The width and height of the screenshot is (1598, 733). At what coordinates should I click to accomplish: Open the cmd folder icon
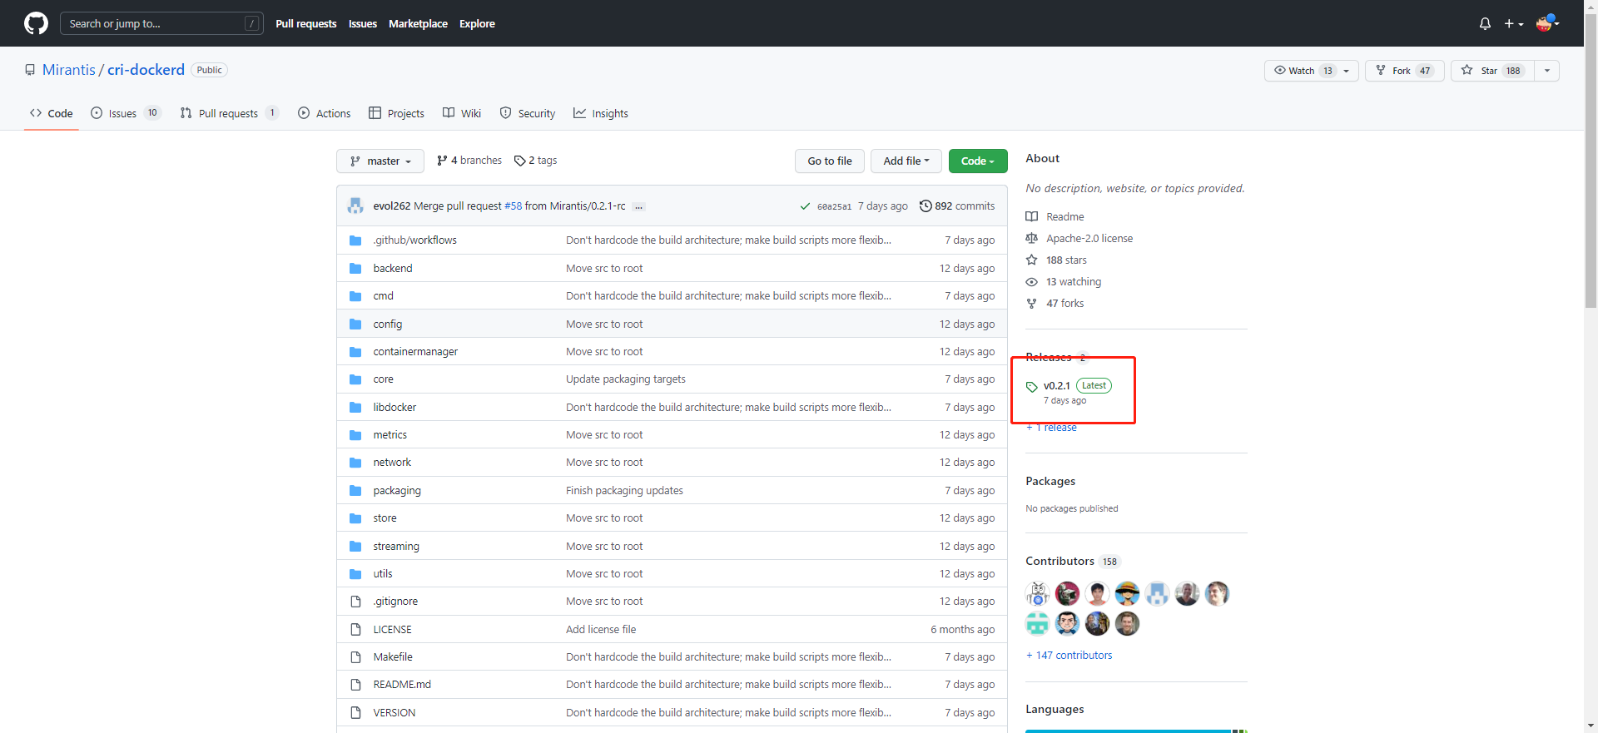355,296
